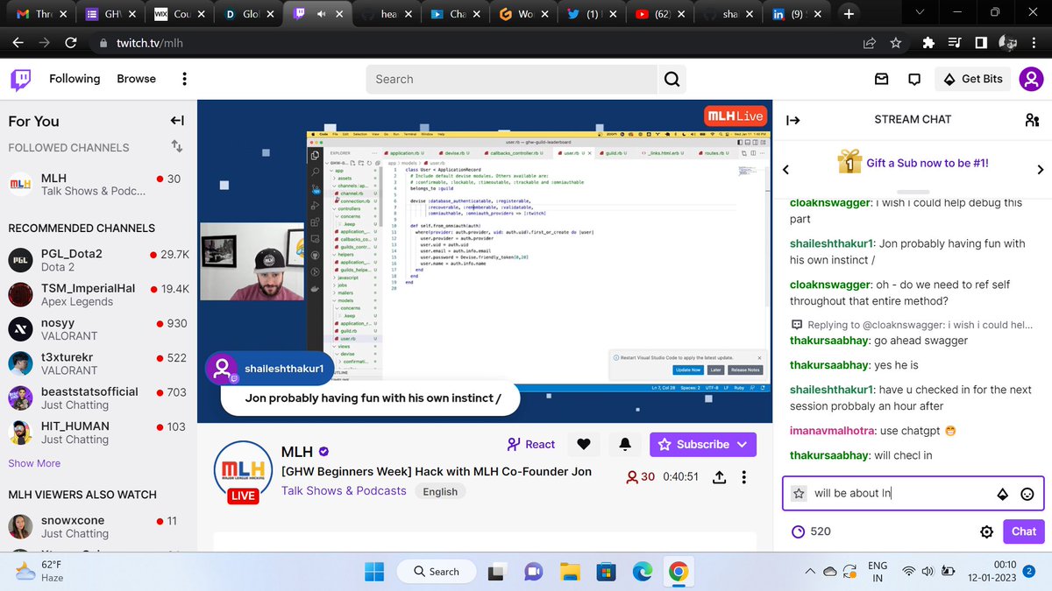Click the Twitch logo icon

(19, 79)
